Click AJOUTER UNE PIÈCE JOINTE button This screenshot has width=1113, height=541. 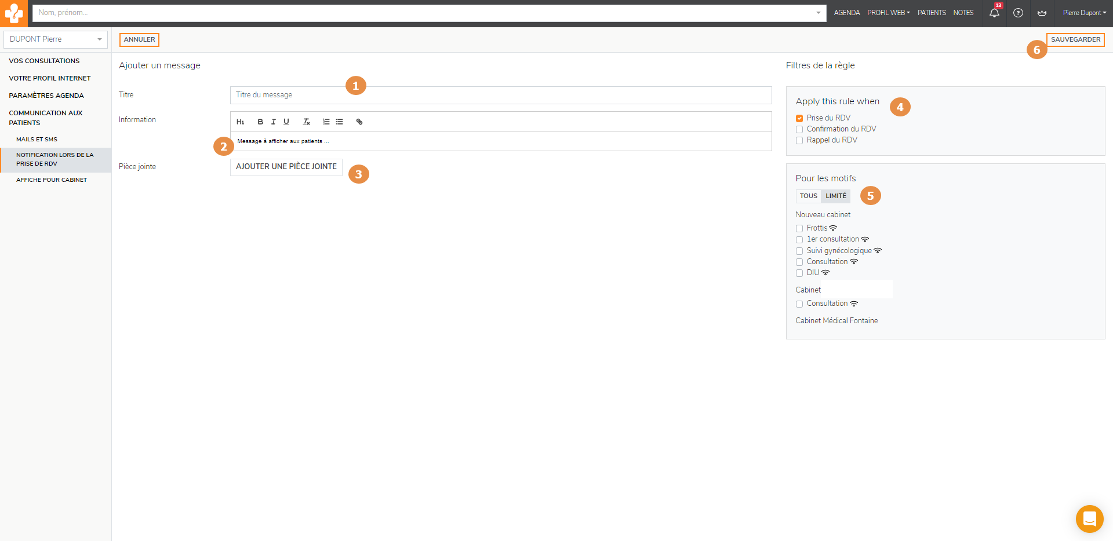286,167
